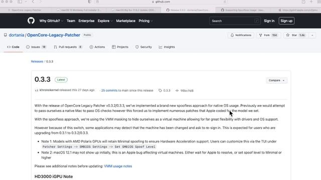This screenshot has height=180, width=321.
Task: Fork the repository via Fork button
Action: coord(268,35)
